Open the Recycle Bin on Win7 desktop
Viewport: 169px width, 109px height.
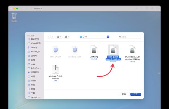(14, 17)
